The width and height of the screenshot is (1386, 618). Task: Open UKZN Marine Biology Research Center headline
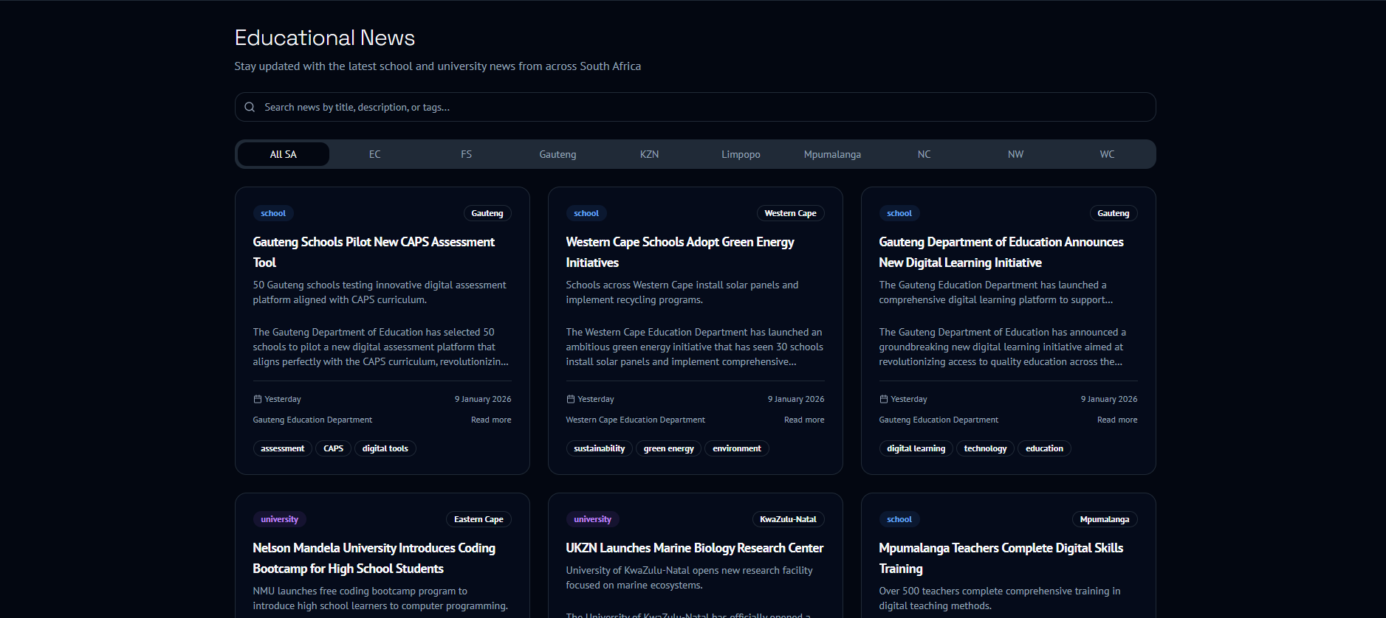pyautogui.click(x=694, y=548)
